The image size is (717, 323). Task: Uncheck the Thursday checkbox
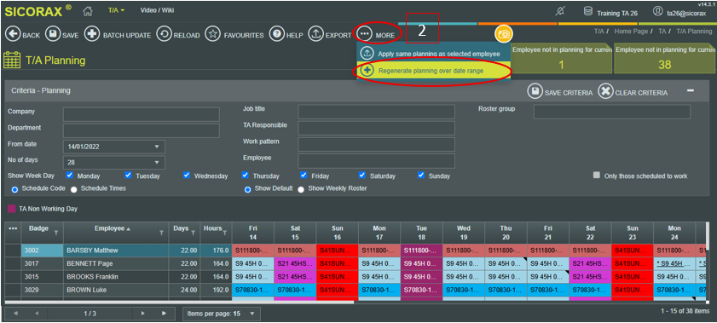click(245, 175)
